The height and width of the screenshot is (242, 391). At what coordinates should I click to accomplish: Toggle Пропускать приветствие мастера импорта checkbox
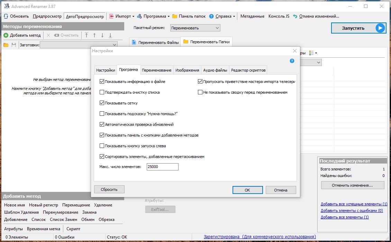click(200, 82)
